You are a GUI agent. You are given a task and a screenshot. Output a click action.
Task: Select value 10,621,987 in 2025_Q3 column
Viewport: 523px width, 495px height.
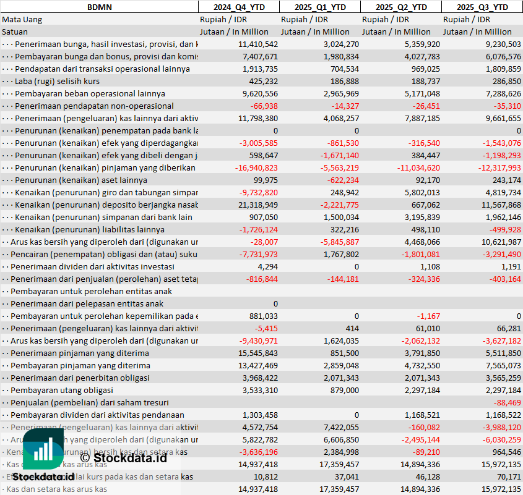(x=501, y=242)
